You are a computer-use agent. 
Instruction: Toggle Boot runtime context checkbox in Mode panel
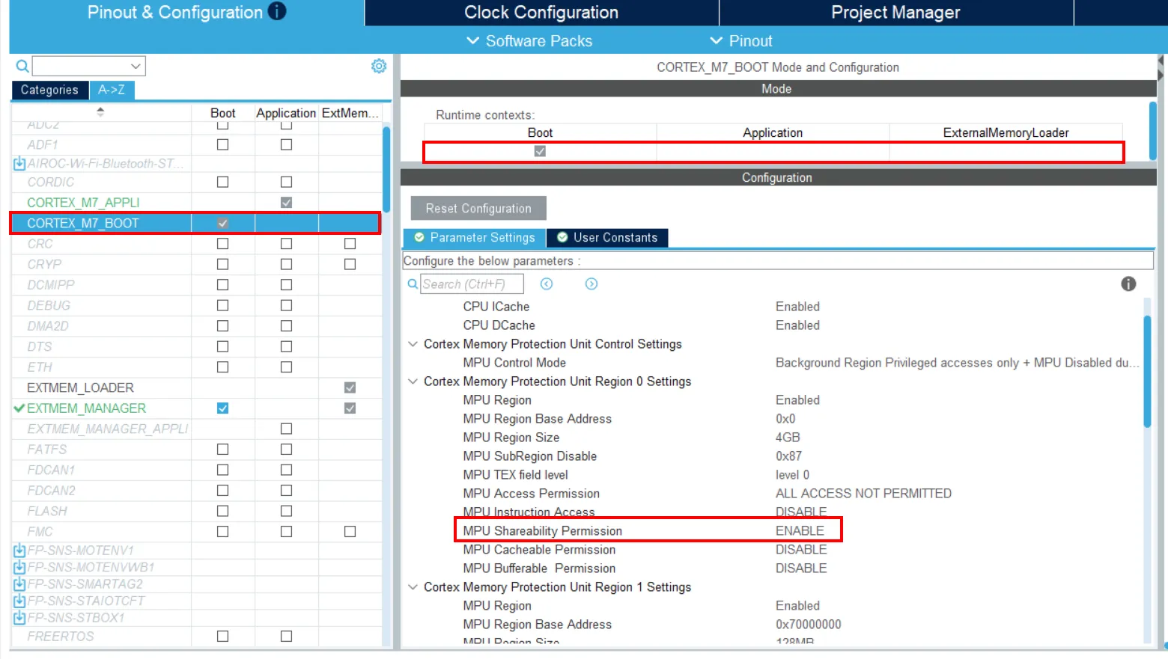point(540,151)
